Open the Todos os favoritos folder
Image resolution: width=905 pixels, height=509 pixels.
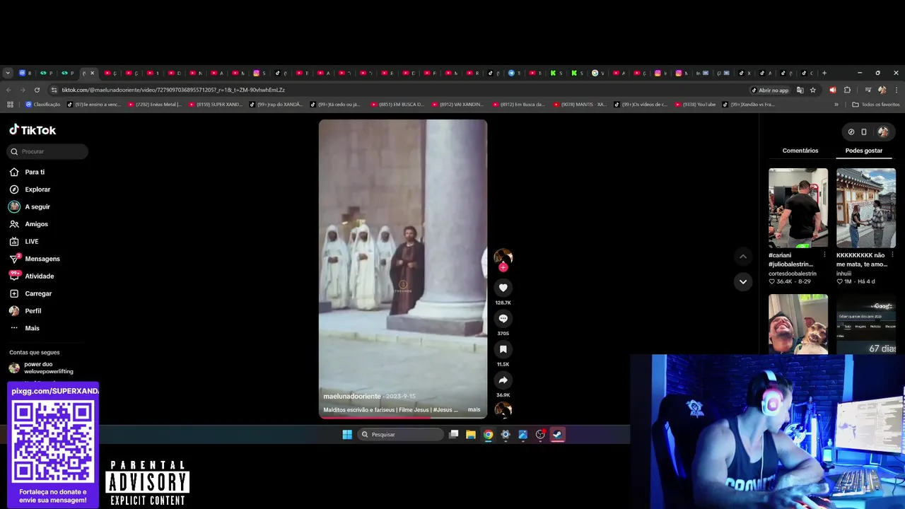click(876, 105)
